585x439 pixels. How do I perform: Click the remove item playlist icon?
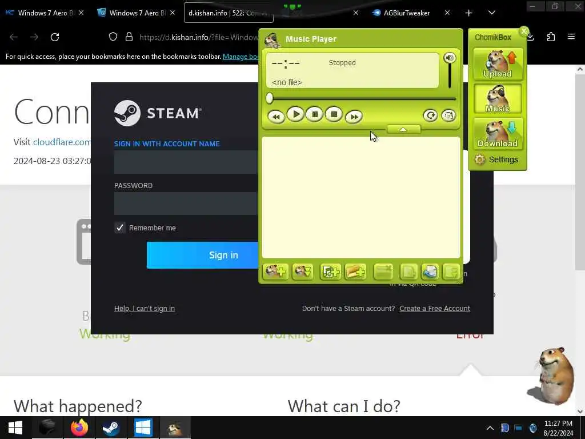(383, 272)
